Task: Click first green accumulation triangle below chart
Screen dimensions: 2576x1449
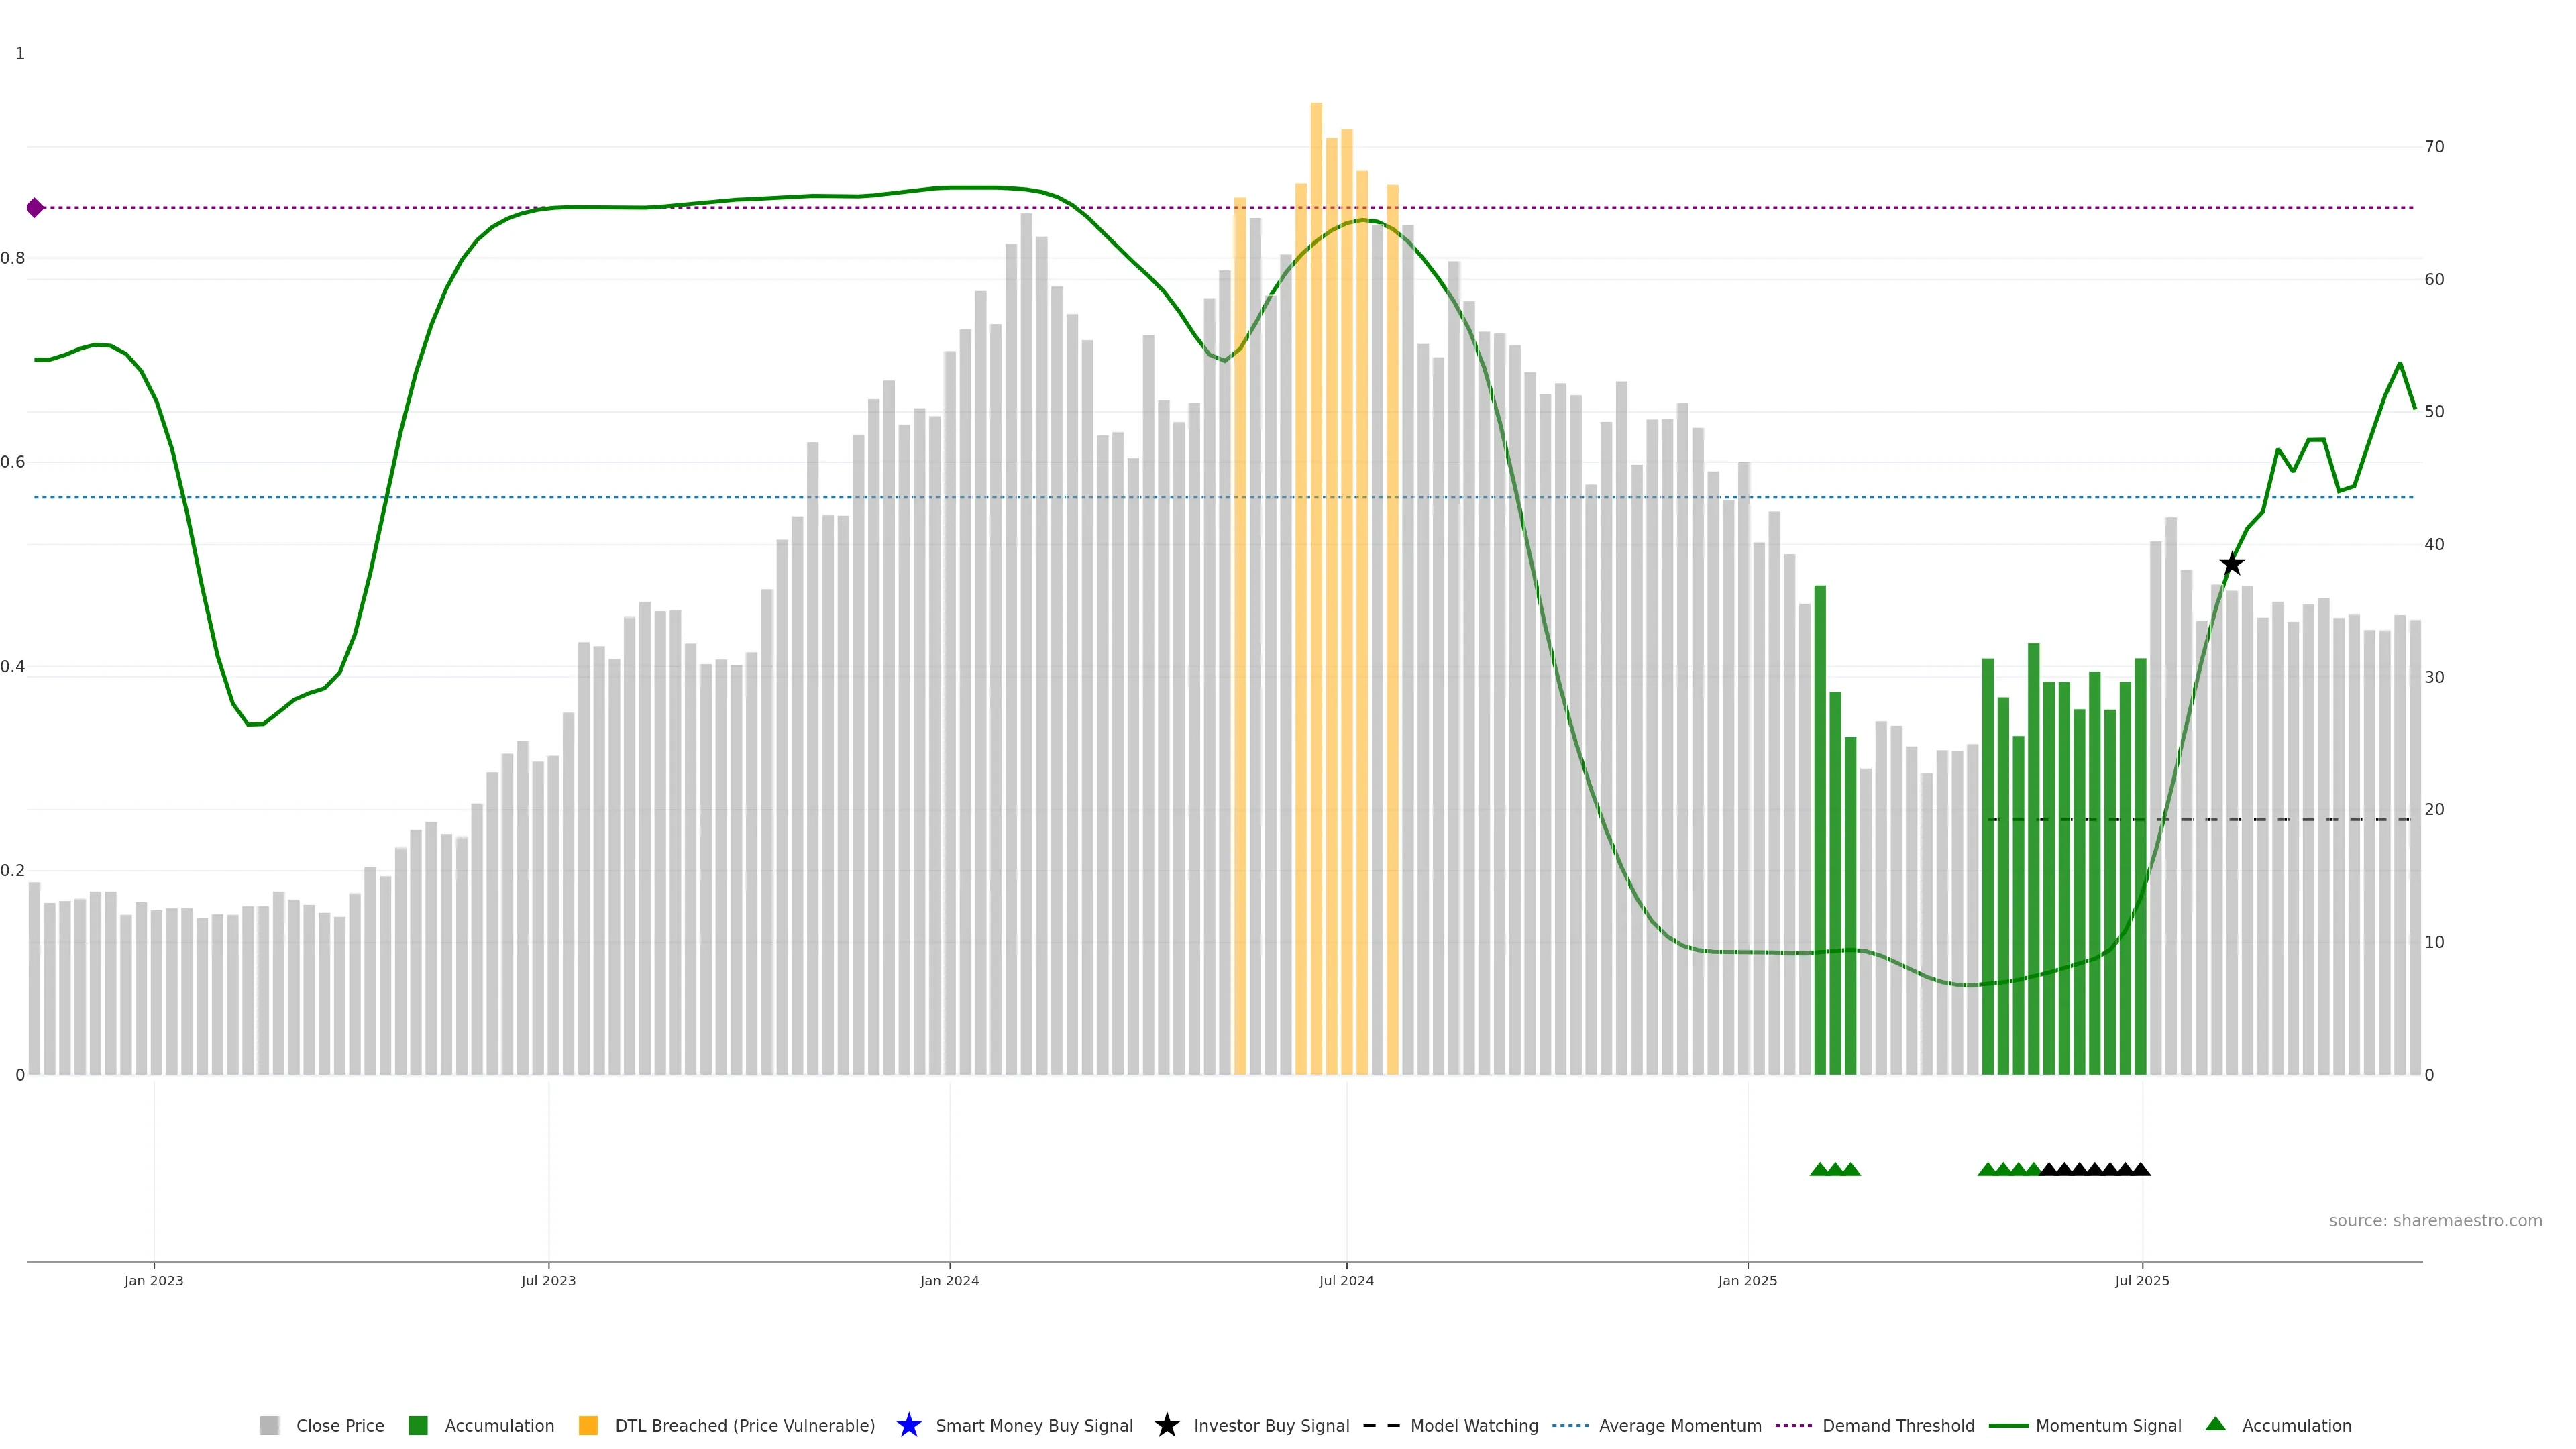Action: point(1819,1169)
